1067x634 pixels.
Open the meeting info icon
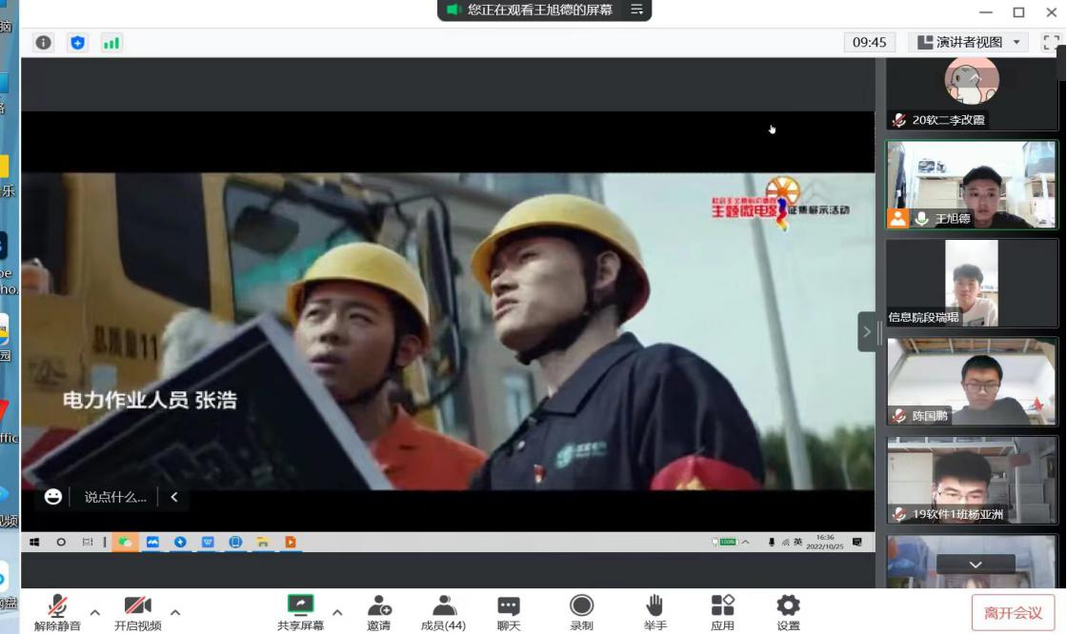(44, 43)
